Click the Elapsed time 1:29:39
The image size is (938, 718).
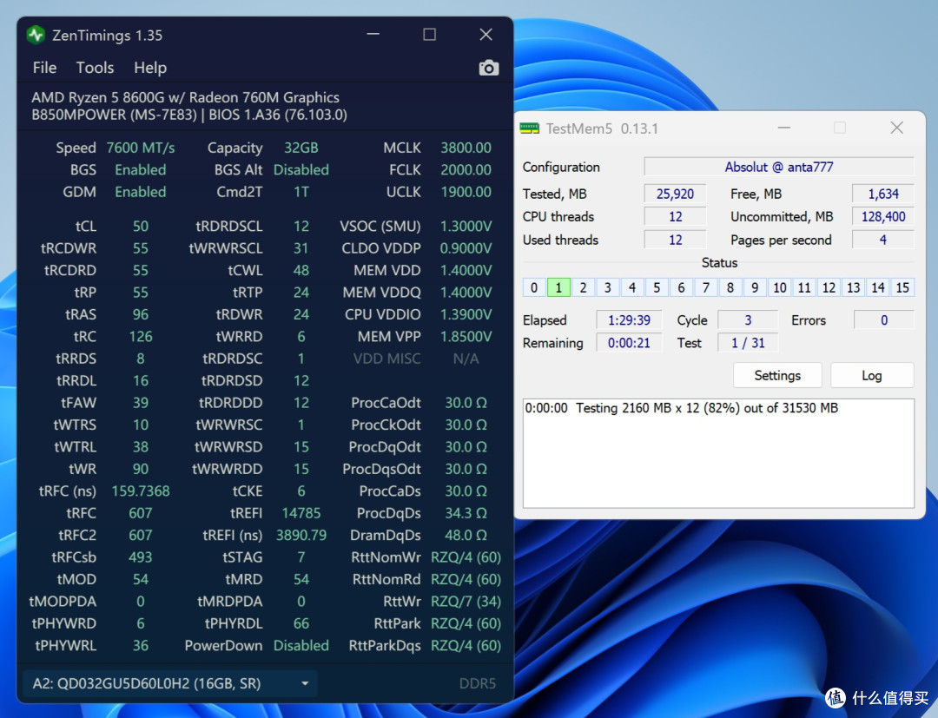629,319
